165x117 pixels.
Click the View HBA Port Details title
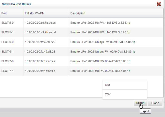[x=17, y=4]
